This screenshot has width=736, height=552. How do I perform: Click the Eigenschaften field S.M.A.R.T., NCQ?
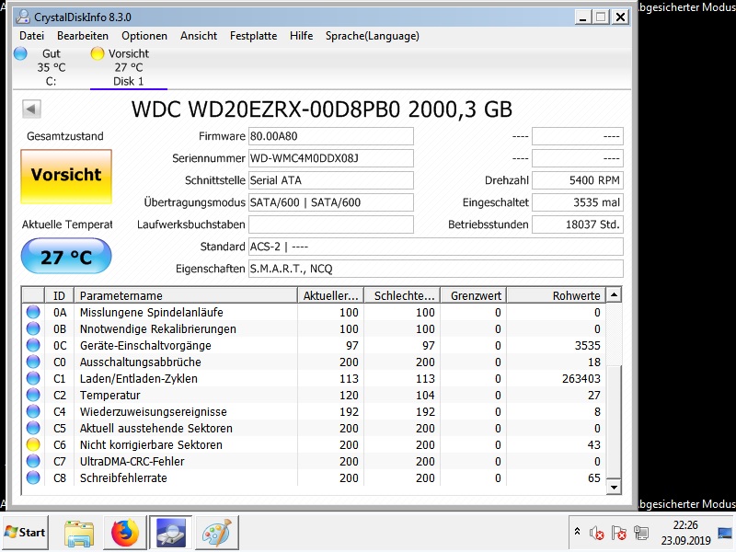(435, 269)
